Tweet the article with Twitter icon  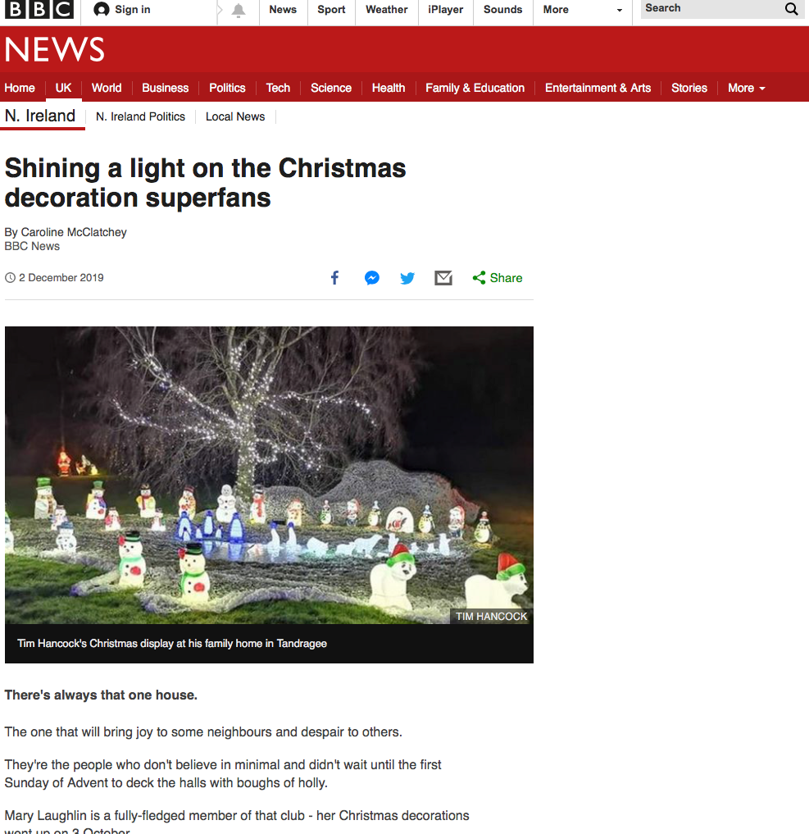407,278
